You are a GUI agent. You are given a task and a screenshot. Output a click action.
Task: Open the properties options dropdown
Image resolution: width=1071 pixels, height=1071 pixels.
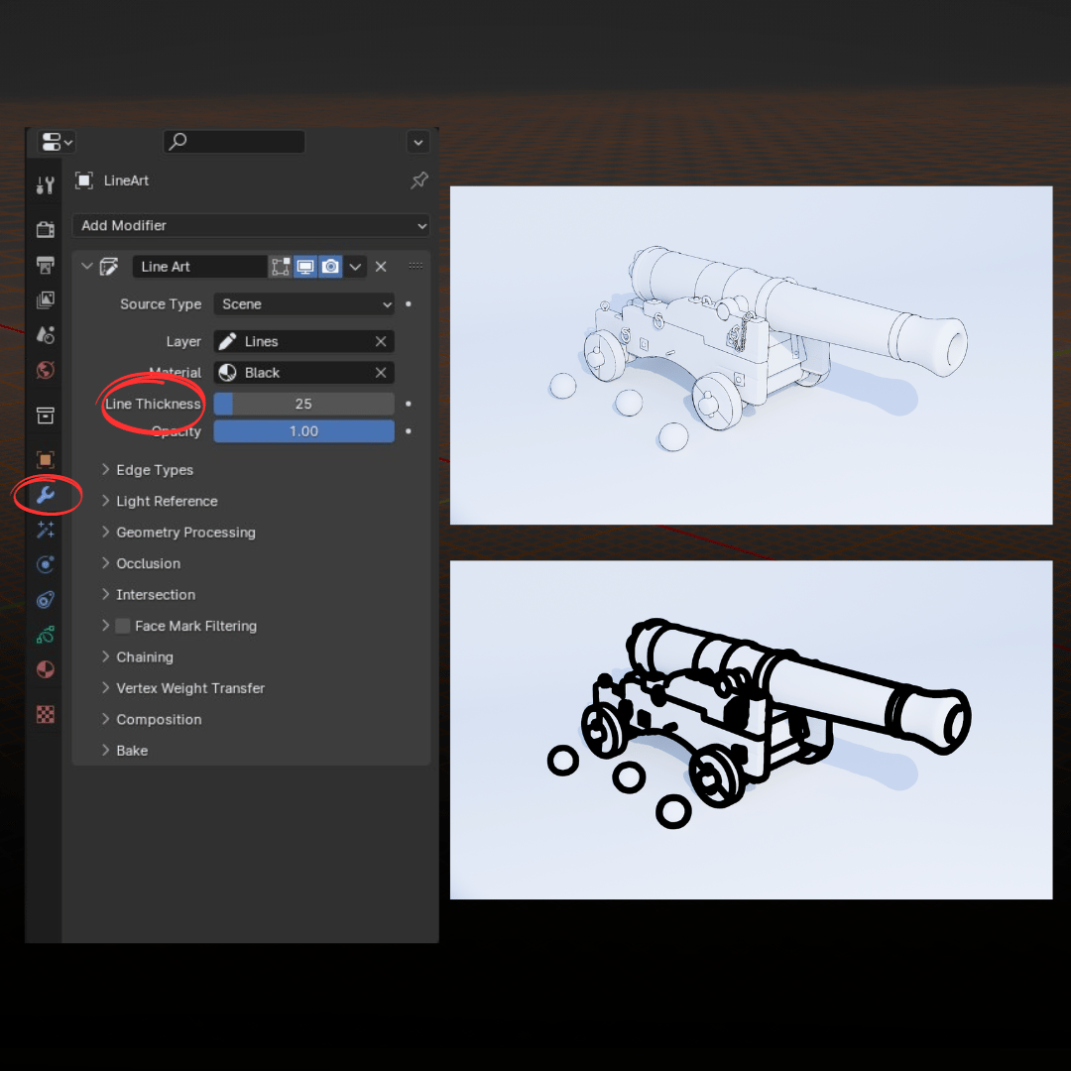pyautogui.click(x=418, y=142)
